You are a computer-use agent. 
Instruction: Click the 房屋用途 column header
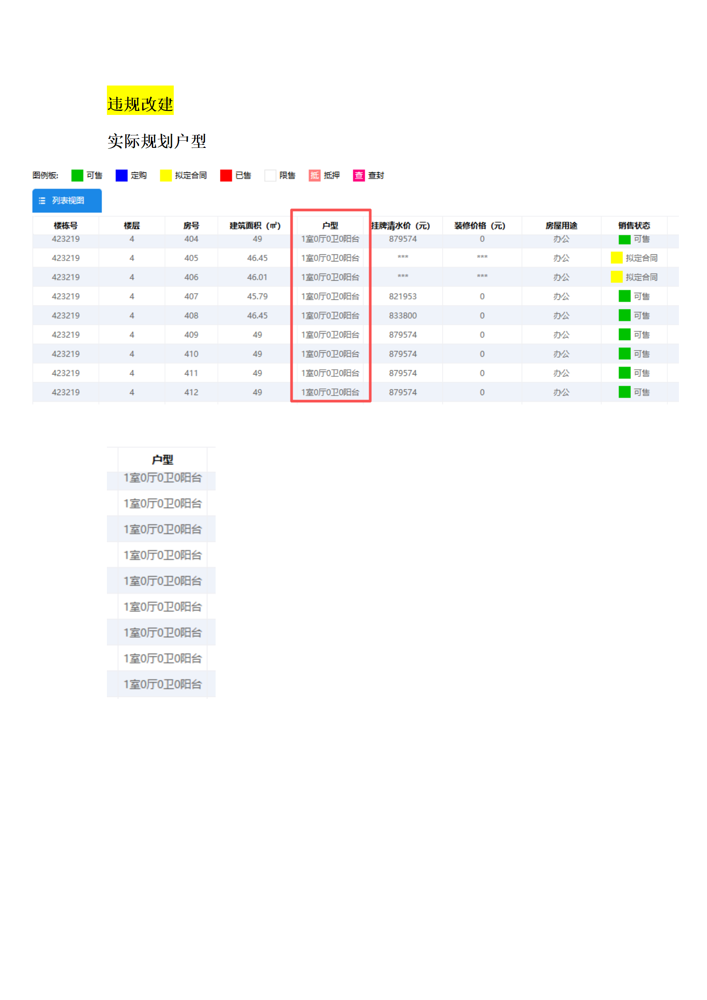561,226
